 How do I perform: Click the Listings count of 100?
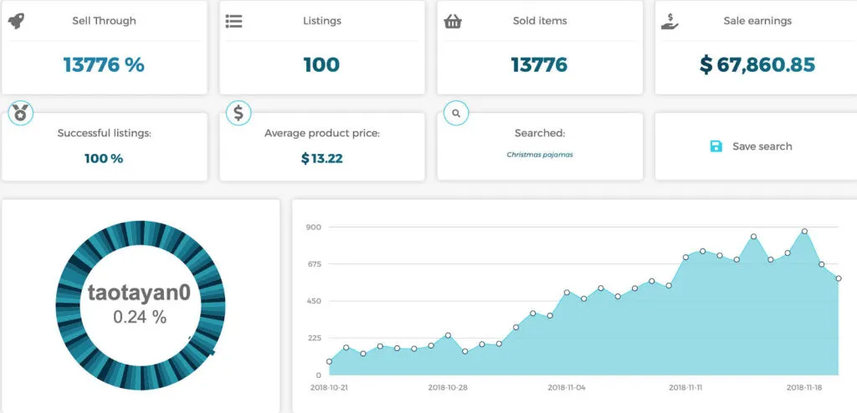tap(321, 64)
